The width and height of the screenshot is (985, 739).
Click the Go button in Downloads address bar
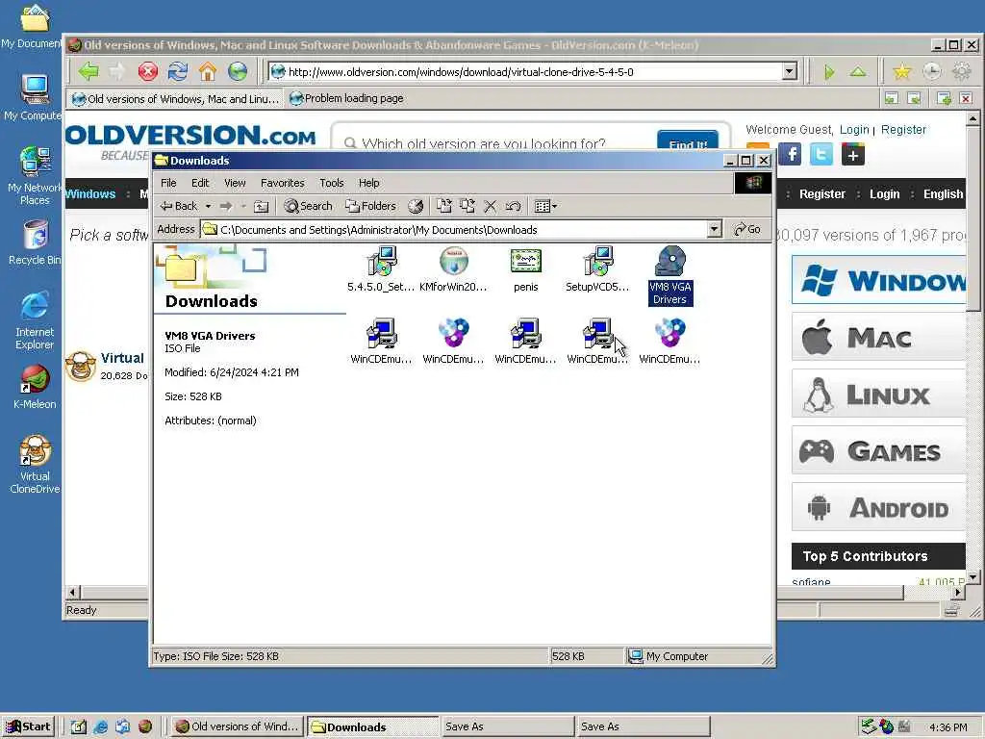pyautogui.click(x=746, y=229)
